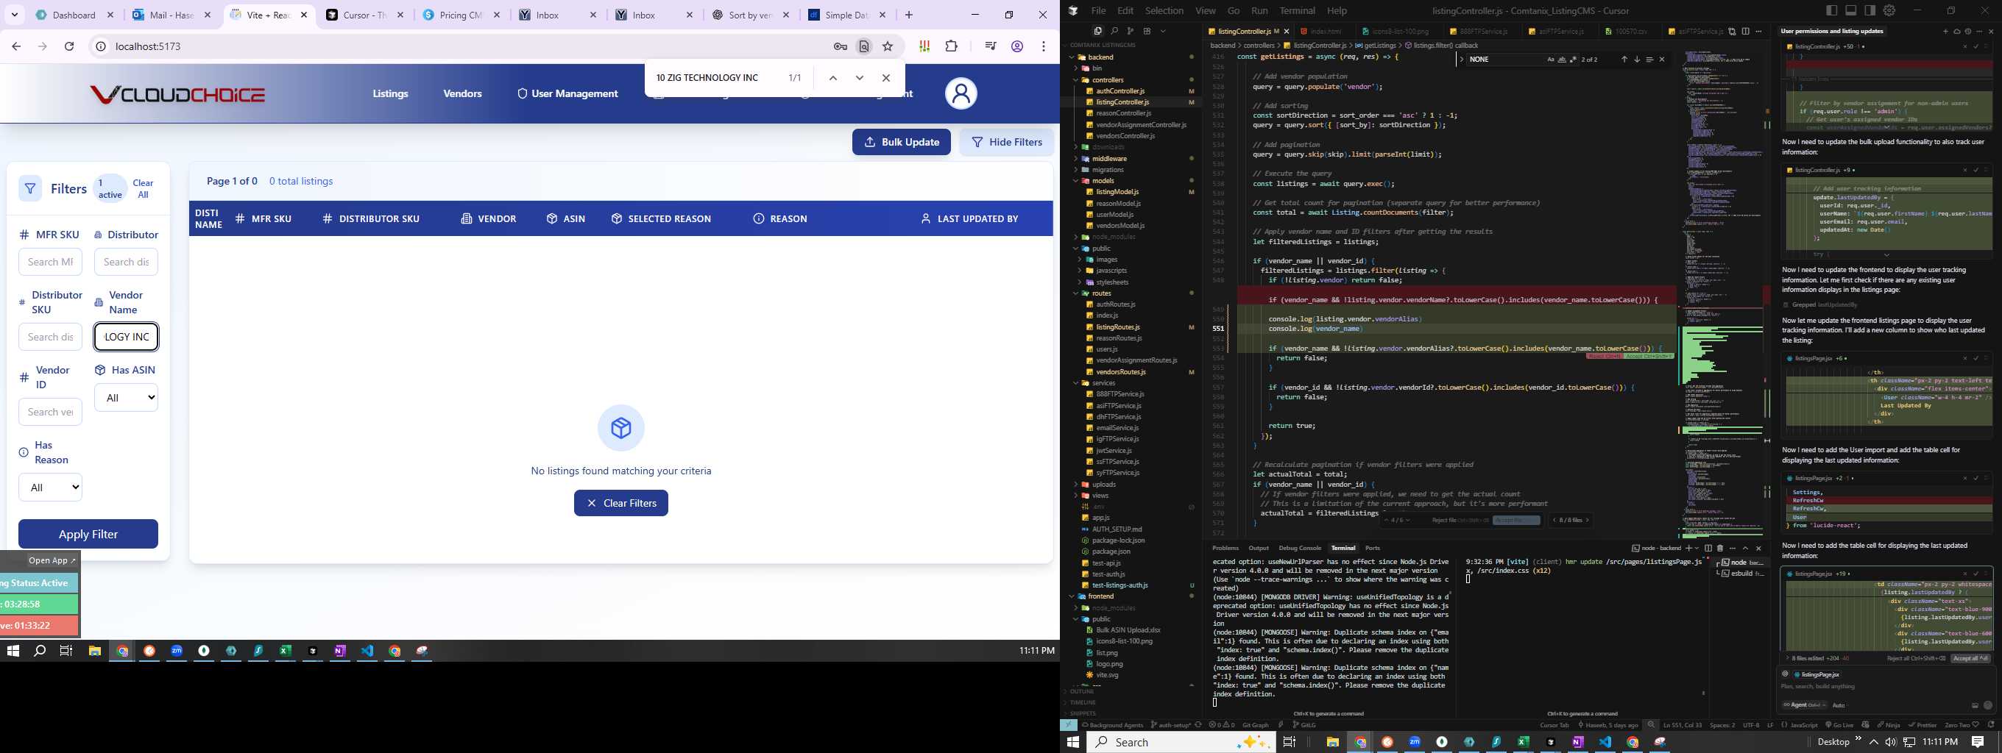The width and height of the screenshot is (2002, 753).
Task: Click the user profile avatar icon
Action: click(961, 94)
